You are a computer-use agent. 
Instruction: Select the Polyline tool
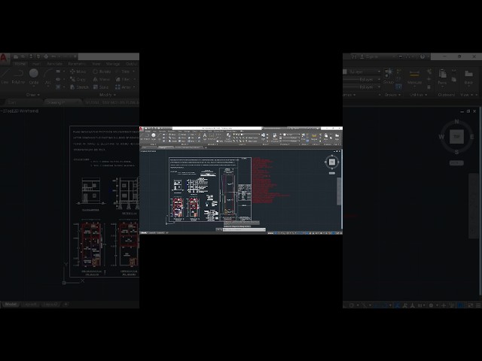(x=18, y=77)
